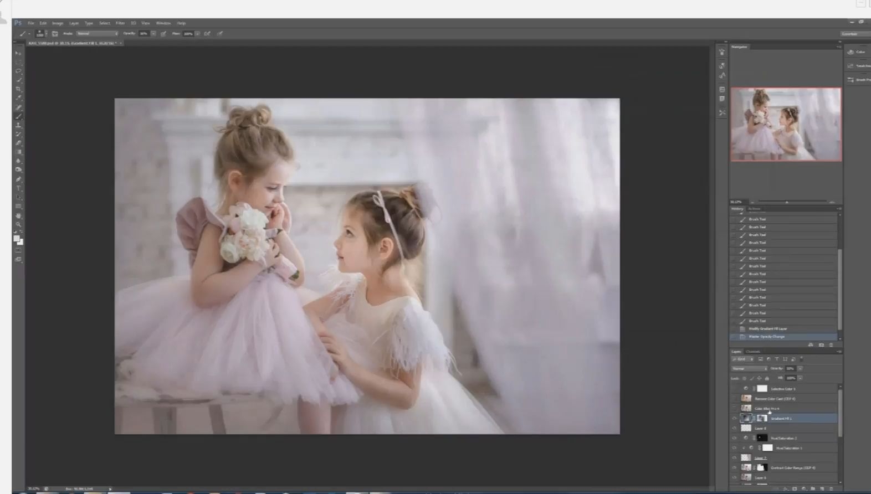Image resolution: width=871 pixels, height=494 pixels.
Task: Select the Hand tool
Action: [x=18, y=215]
